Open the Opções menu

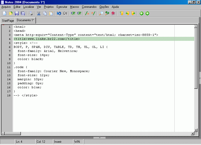point(104,7)
